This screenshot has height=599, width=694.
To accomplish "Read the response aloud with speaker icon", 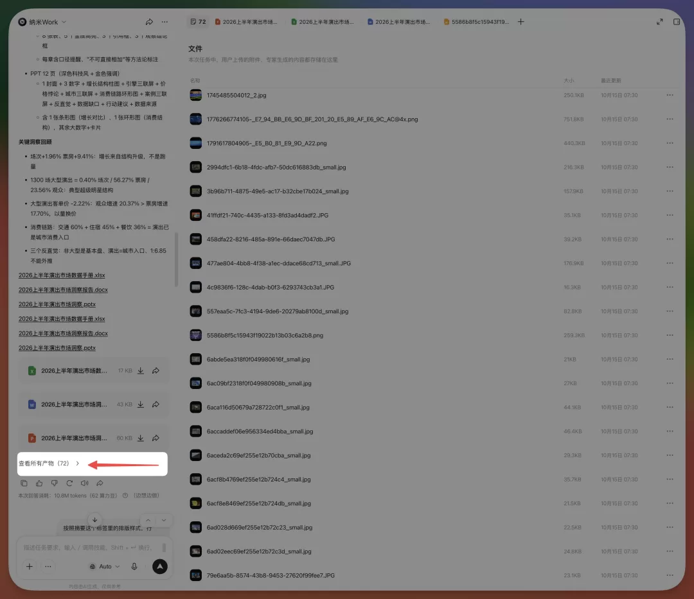I will coord(85,483).
